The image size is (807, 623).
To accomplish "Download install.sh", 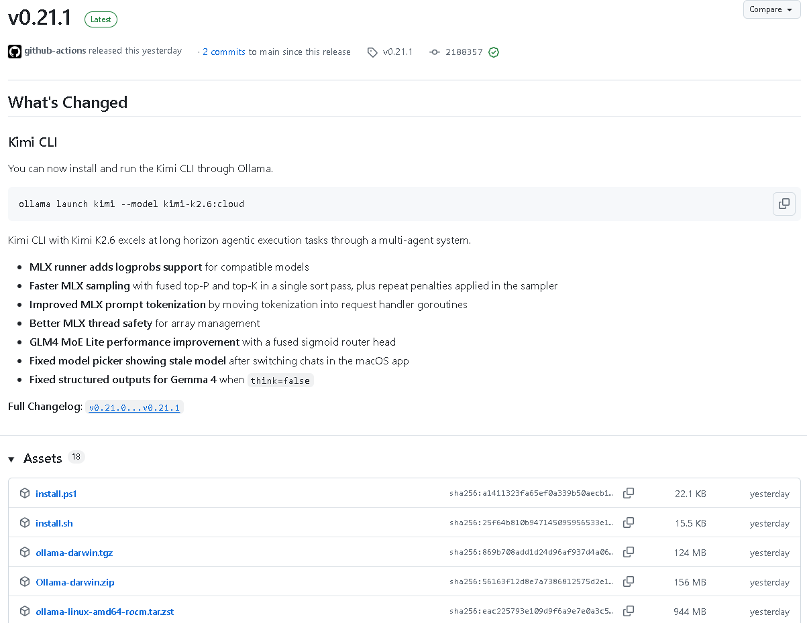I will pyautogui.click(x=54, y=523).
